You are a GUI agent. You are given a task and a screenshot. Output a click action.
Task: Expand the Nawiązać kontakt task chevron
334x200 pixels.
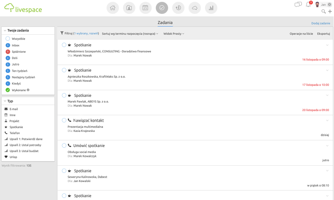click(x=327, y=120)
